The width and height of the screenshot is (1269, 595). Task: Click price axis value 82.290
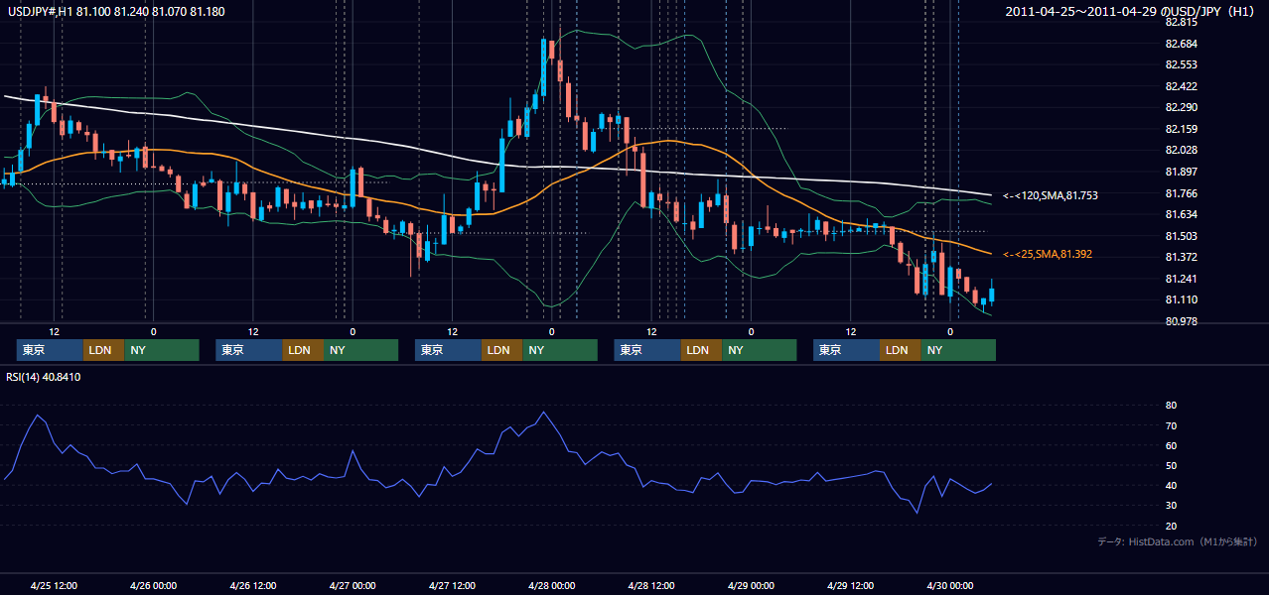coord(1182,107)
